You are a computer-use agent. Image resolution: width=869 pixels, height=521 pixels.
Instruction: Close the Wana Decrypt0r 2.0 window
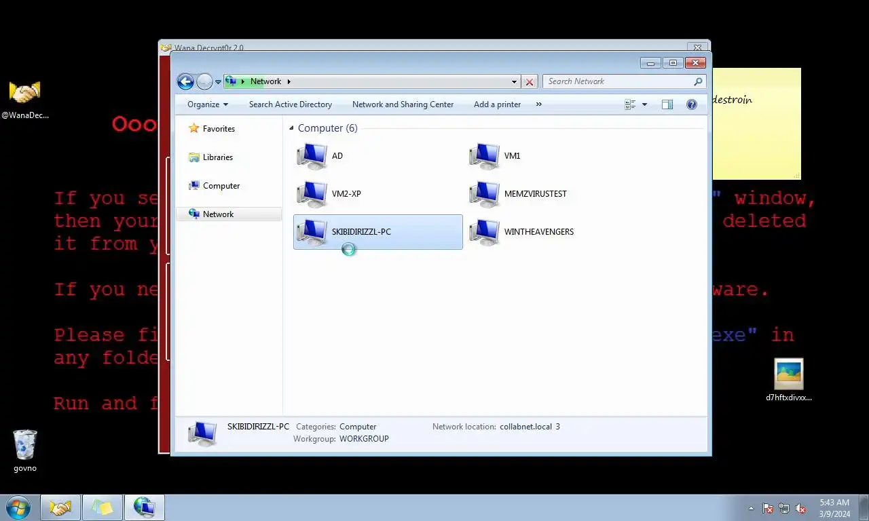point(697,47)
